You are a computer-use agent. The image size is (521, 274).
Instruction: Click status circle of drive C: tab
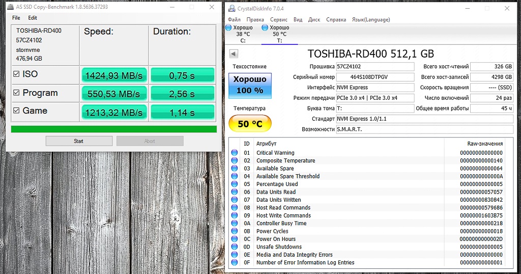[228, 28]
